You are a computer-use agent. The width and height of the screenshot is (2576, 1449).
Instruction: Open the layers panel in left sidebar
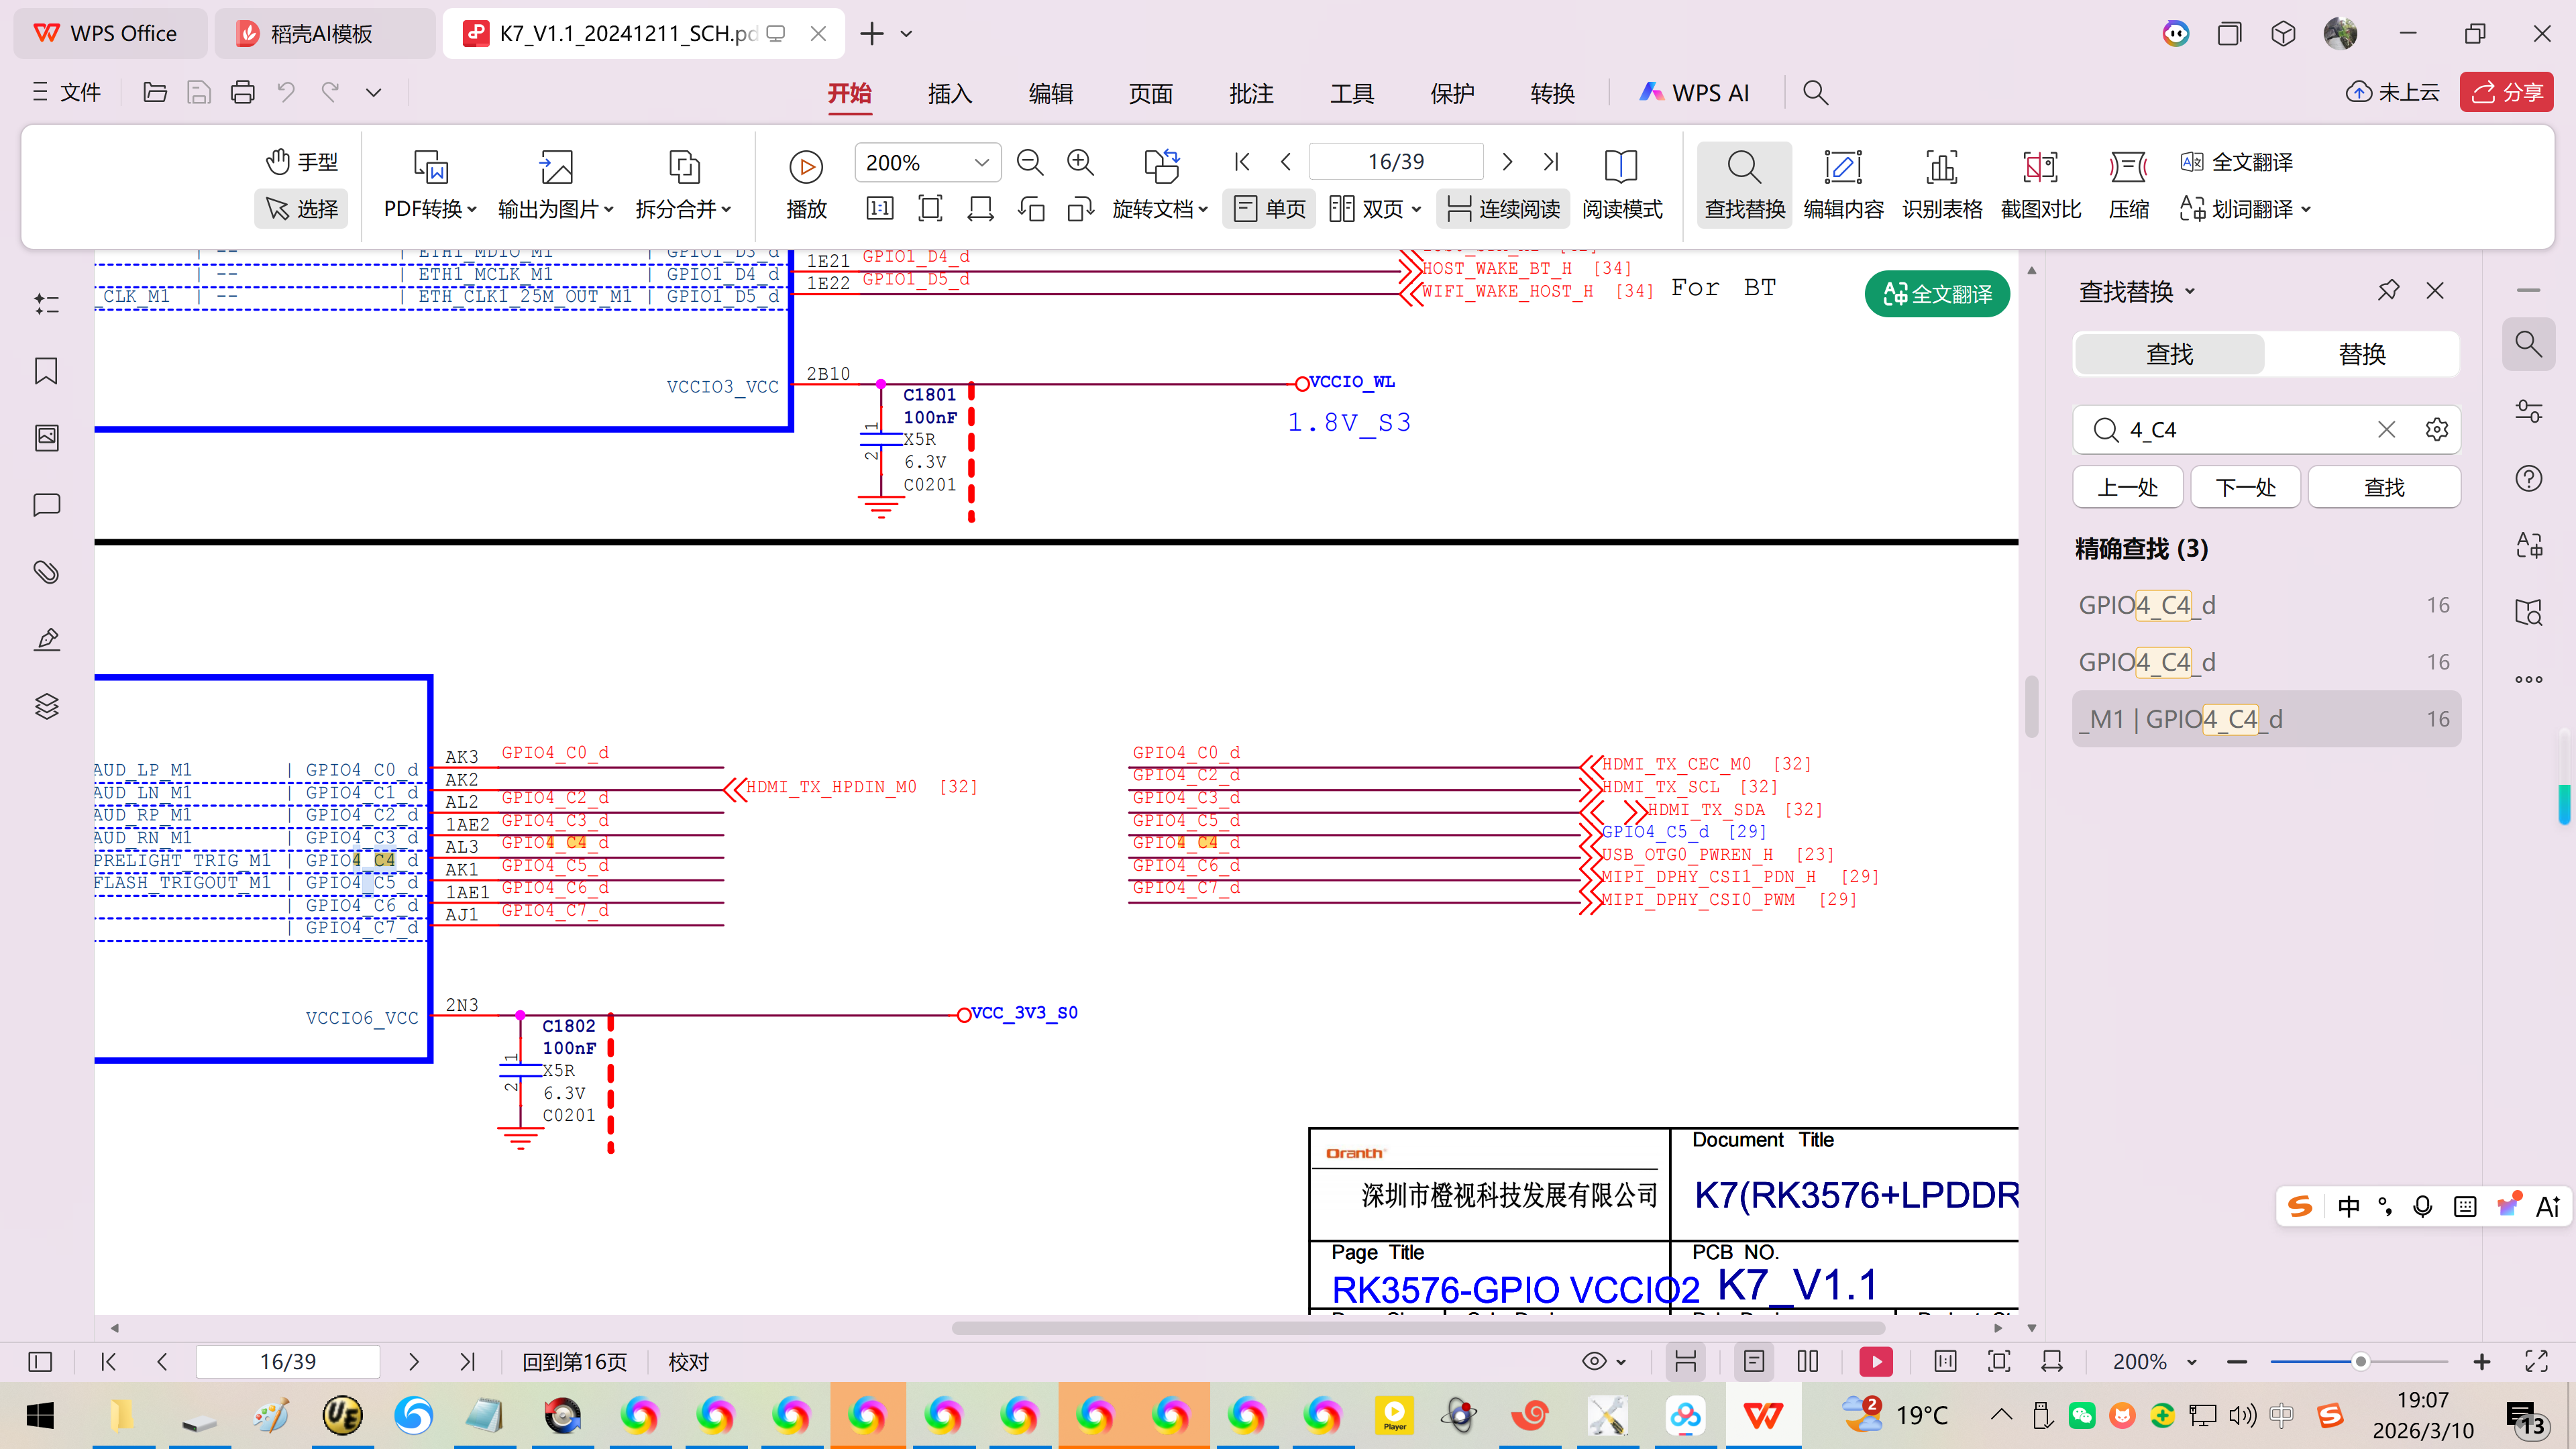tap(46, 706)
